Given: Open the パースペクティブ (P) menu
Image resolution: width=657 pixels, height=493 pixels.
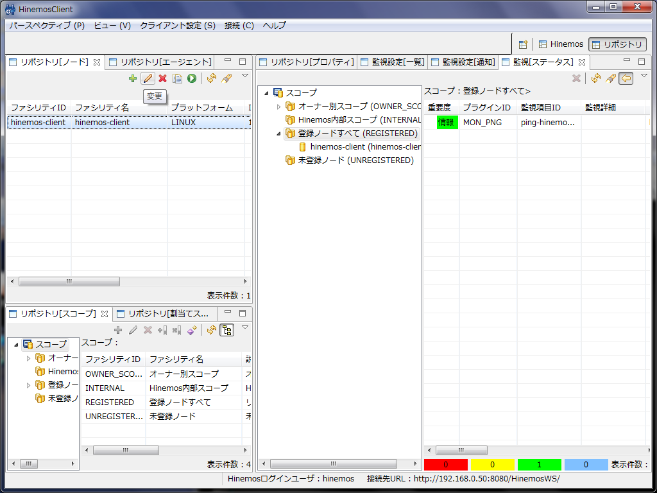Looking at the screenshot, I should (x=47, y=26).
